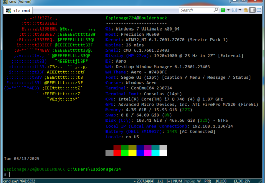Open dropdown arrow beside blue consoles icon
265x183 pixels.
(240, 10)
